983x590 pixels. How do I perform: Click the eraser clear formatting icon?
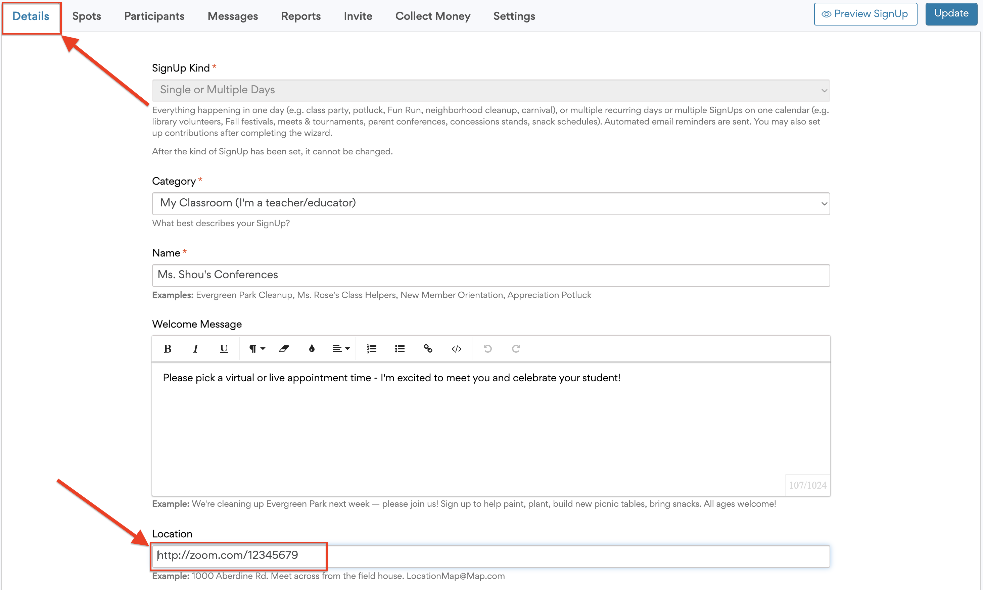(284, 349)
